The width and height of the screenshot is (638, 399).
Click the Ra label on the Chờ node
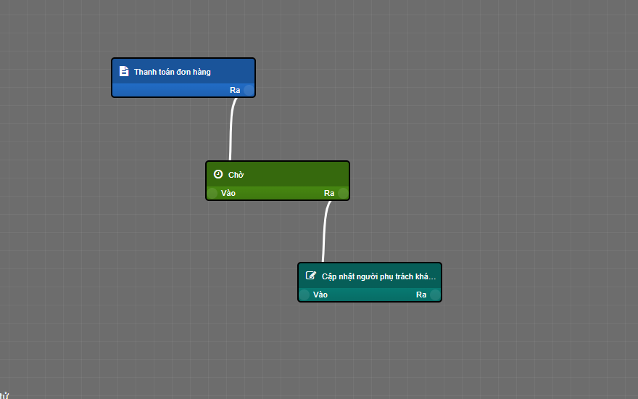[x=329, y=193]
